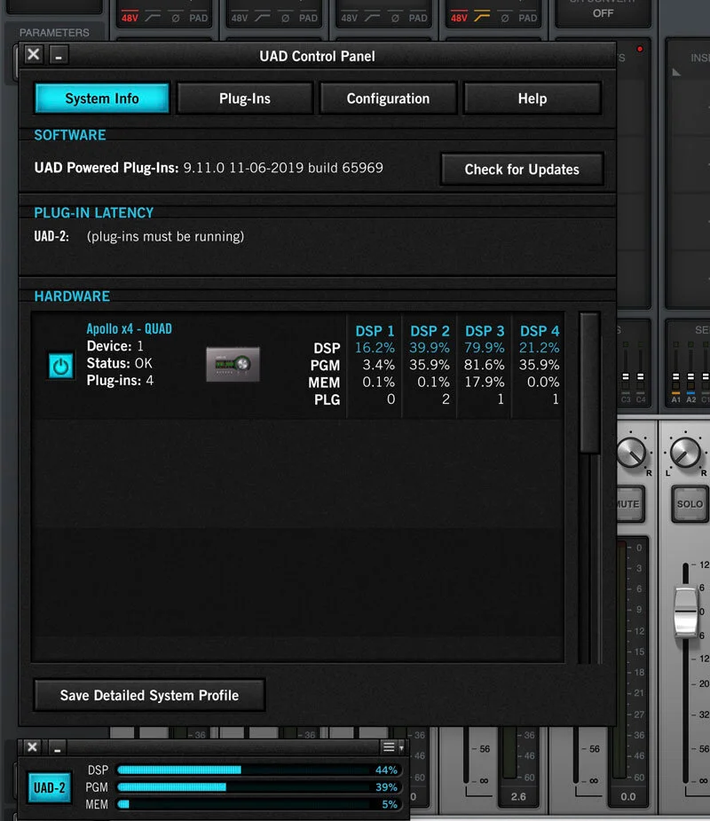Click the dropdown arrow beside the meter menu icon
Screen dimensions: 710x821
(x=402, y=747)
